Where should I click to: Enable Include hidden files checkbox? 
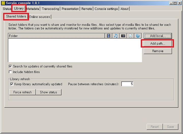pyautogui.click(x=10, y=72)
